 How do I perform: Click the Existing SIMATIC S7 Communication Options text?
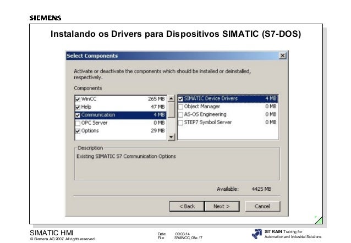[126, 156]
